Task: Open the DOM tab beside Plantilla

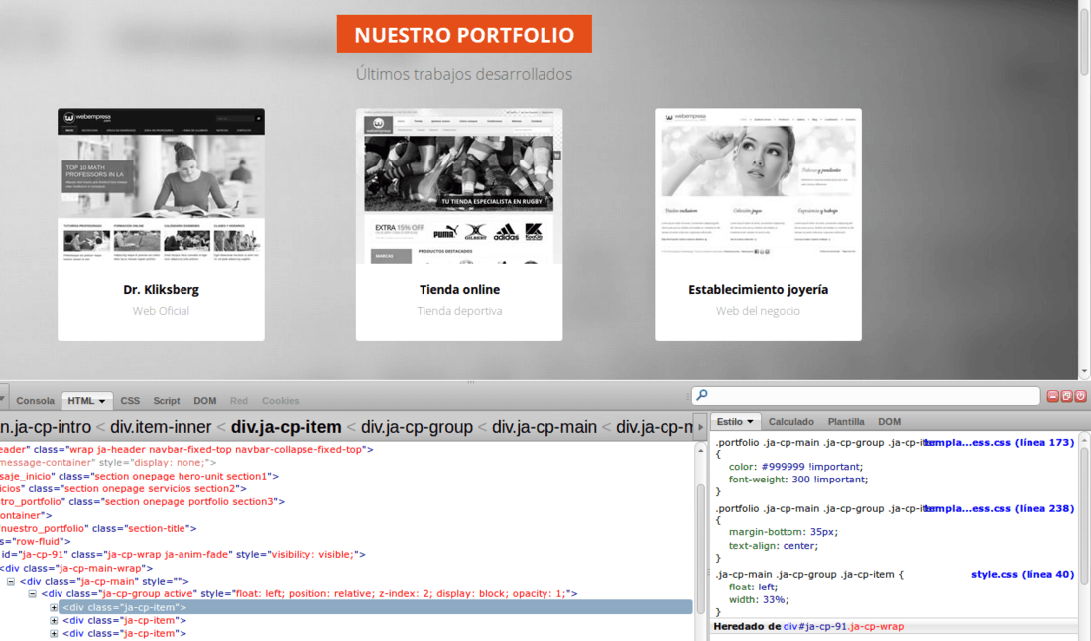Action: [890, 422]
